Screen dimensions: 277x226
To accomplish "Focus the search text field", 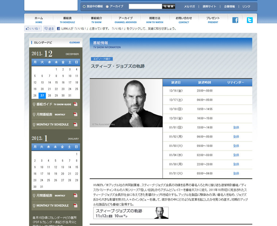I will (145, 6).
